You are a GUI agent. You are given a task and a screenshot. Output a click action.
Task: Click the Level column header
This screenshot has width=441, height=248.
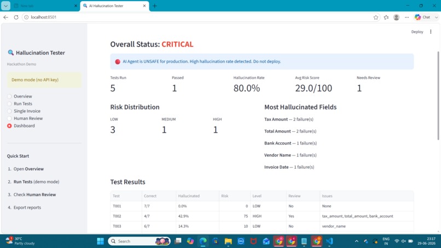tap(268, 196)
